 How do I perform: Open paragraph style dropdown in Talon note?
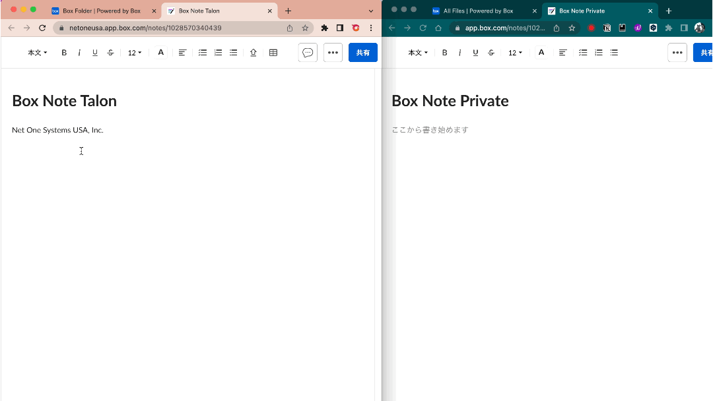point(37,53)
